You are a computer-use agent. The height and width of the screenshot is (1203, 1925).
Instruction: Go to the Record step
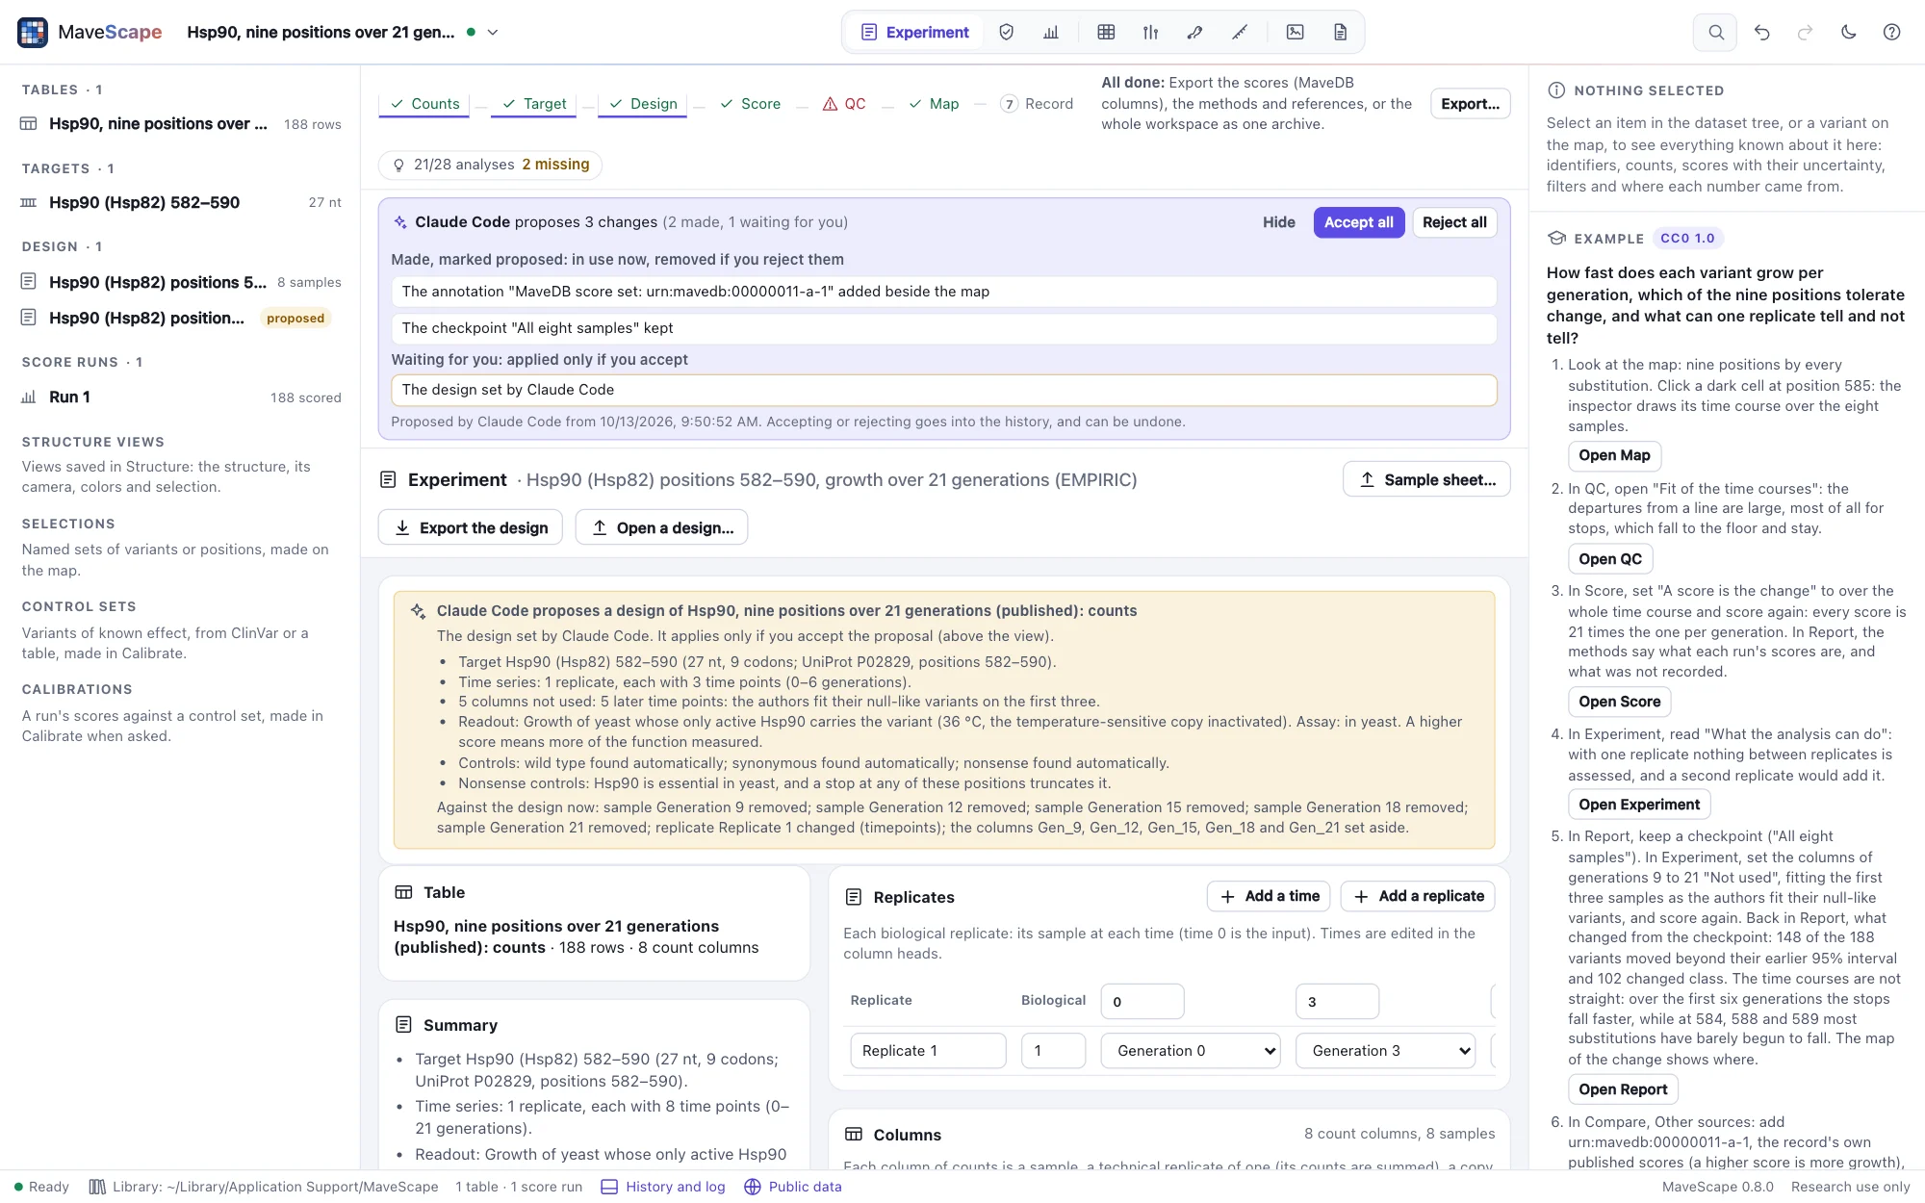[x=1037, y=103]
